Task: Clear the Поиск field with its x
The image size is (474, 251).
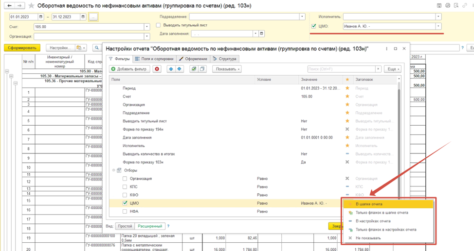Action: (378, 69)
